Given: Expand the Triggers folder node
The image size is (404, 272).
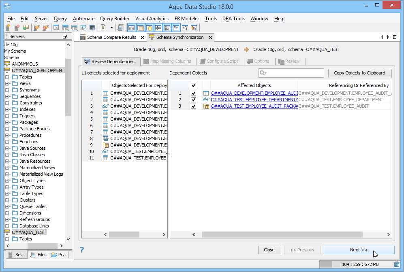Looking at the screenshot, I should click(7, 116).
